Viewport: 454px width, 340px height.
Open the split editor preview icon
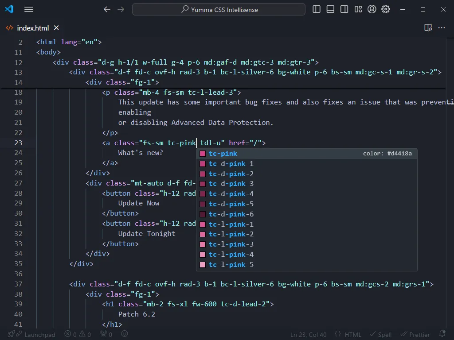(428, 28)
